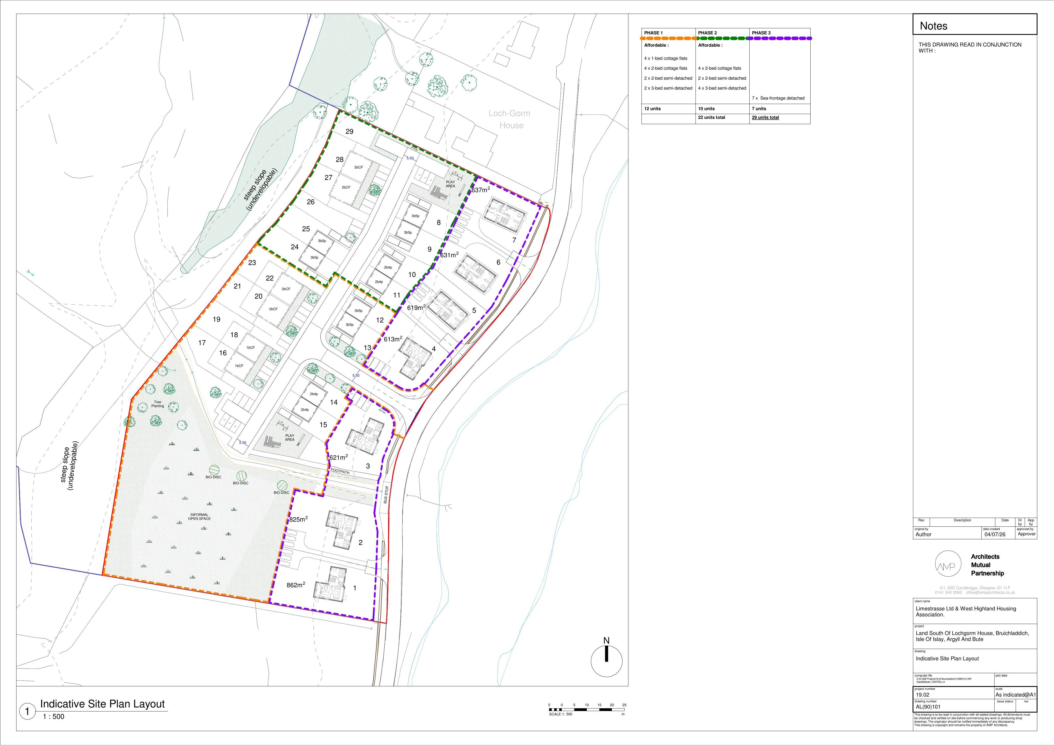Click '7 x Sea-frontage detached' in the legend
Image resolution: width=1054 pixels, height=745 pixels.
click(x=778, y=98)
